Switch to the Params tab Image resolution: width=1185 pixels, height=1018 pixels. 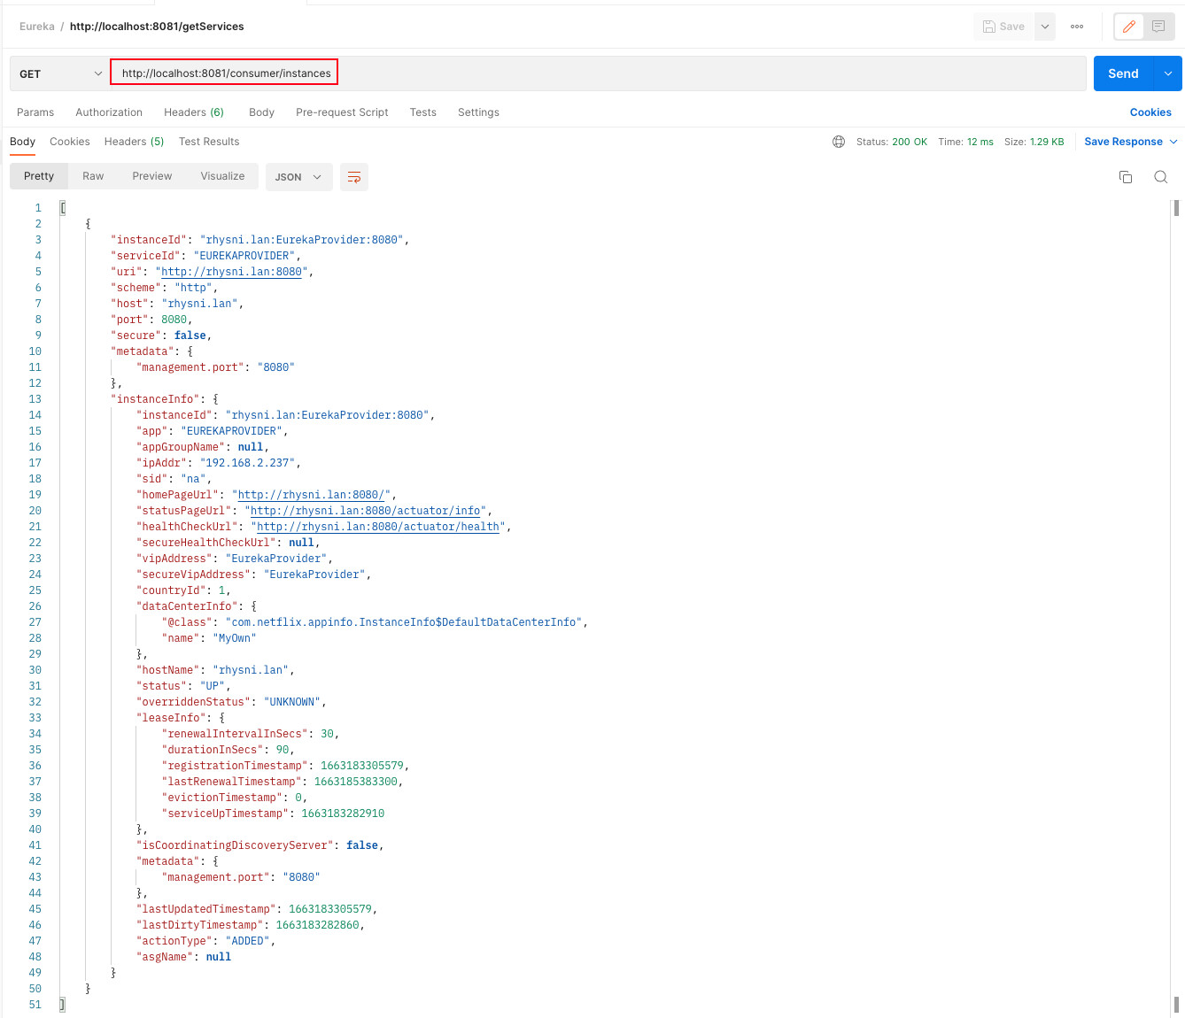(35, 112)
